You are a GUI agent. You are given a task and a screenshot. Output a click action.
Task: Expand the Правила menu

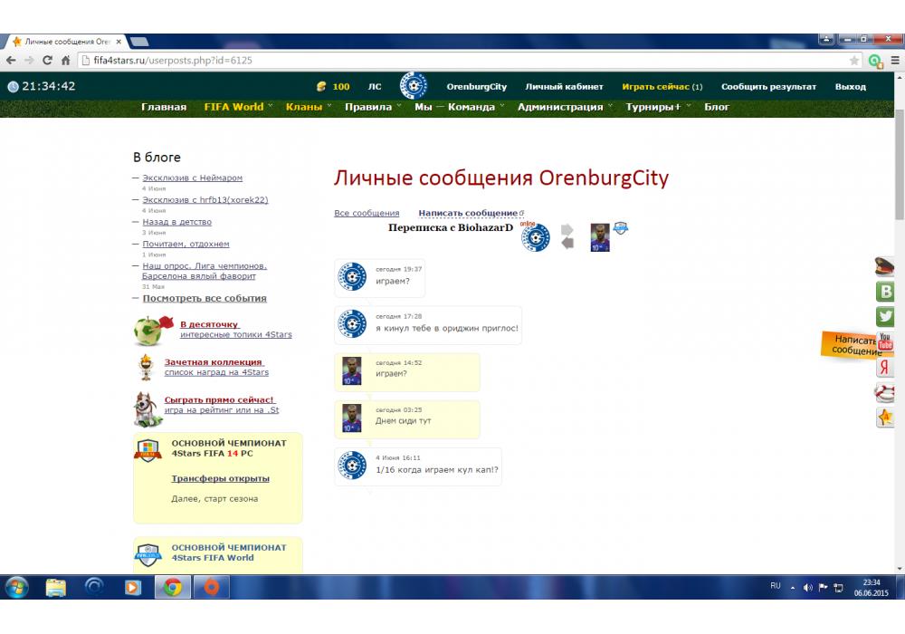pyautogui.click(x=373, y=107)
